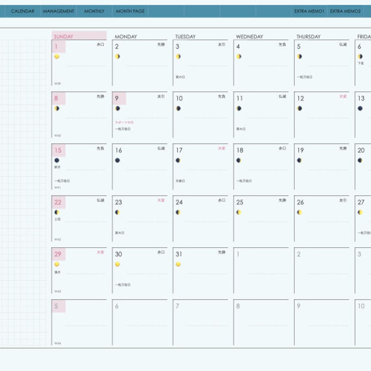Click the moon phase icon on the 16th

(x=118, y=160)
